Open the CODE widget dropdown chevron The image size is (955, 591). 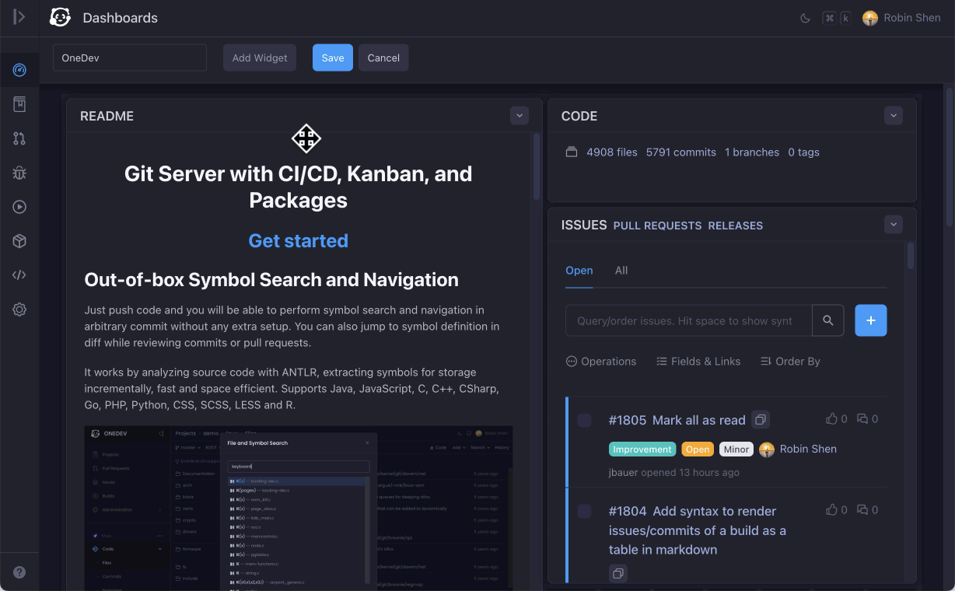point(893,115)
